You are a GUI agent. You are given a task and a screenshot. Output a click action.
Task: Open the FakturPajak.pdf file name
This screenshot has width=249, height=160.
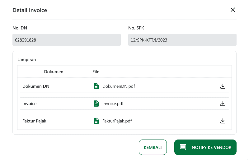tap(117, 121)
